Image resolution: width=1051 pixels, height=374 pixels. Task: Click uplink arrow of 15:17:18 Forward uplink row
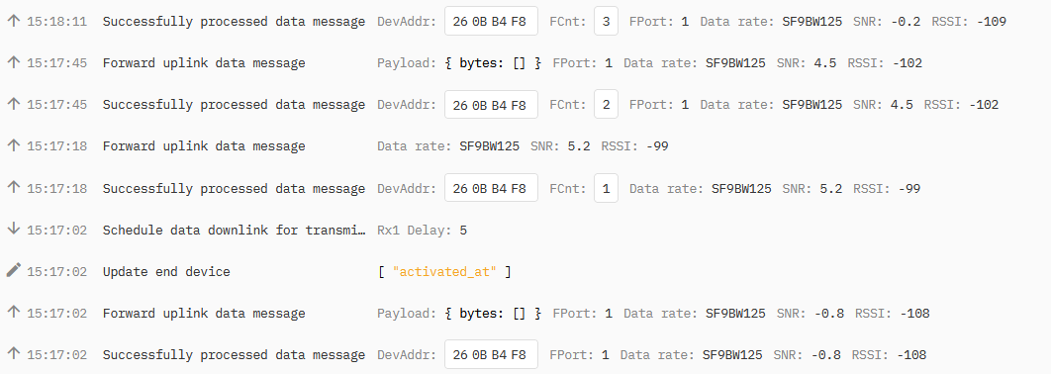(14, 145)
